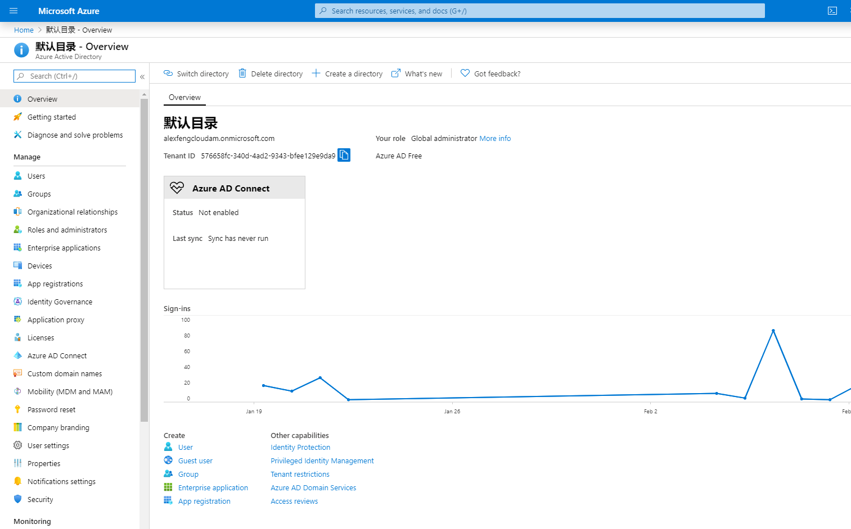The height and width of the screenshot is (529, 851).
Task: Click the App registrations icon in sidebar
Action: (x=17, y=284)
